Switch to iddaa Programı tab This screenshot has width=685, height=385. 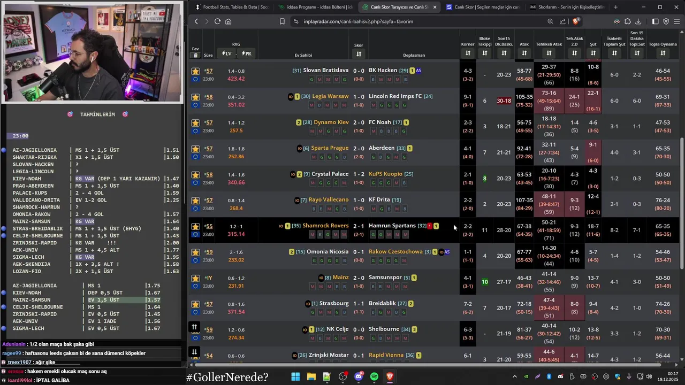point(315,7)
